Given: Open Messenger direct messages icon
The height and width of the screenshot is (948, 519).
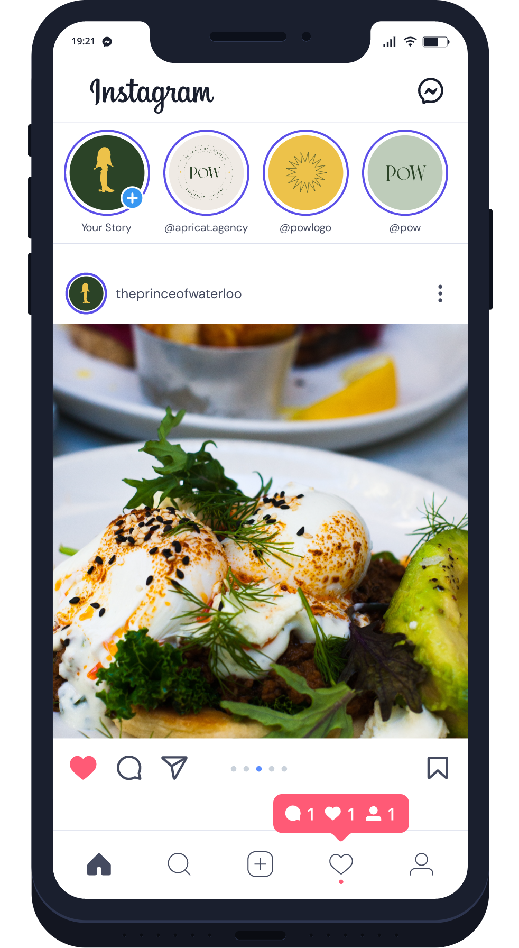Looking at the screenshot, I should point(430,91).
